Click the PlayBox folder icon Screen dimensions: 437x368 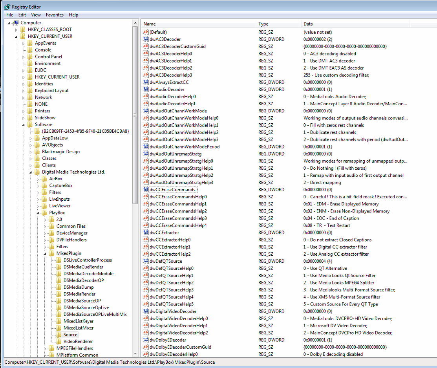[x=44, y=213]
